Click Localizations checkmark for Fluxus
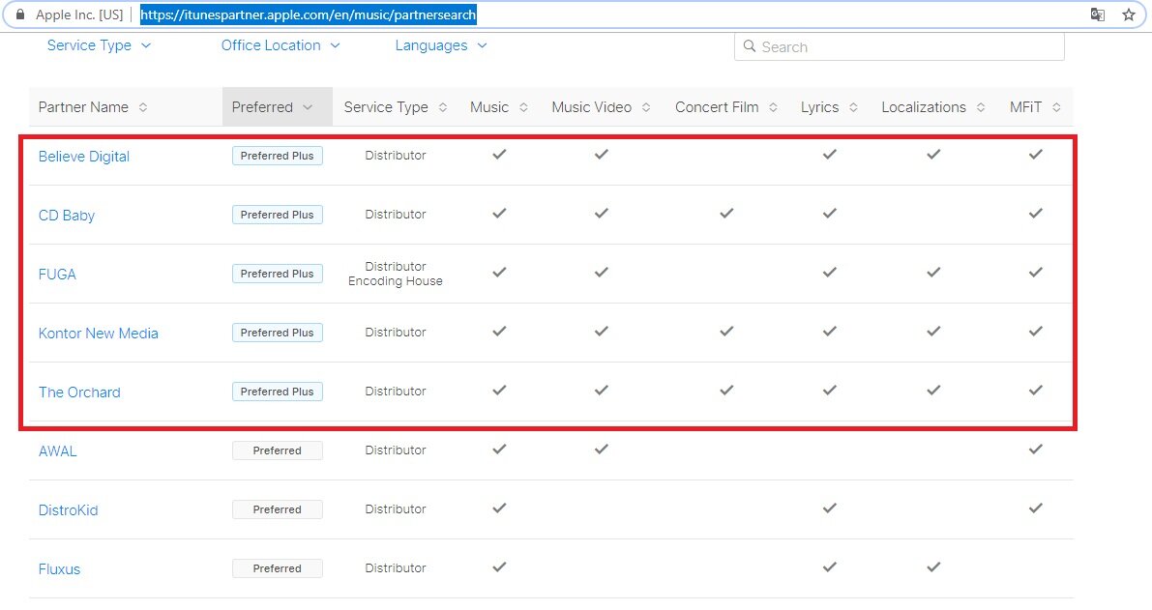The width and height of the screenshot is (1152, 610). click(933, 566)
